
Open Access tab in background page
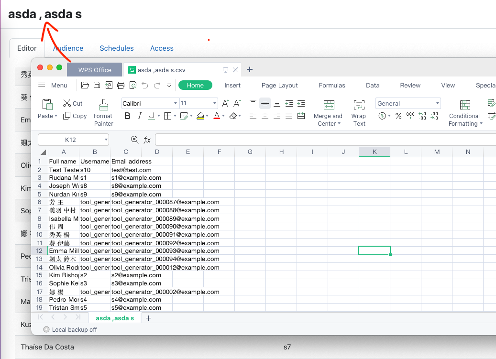pos(162,48)
